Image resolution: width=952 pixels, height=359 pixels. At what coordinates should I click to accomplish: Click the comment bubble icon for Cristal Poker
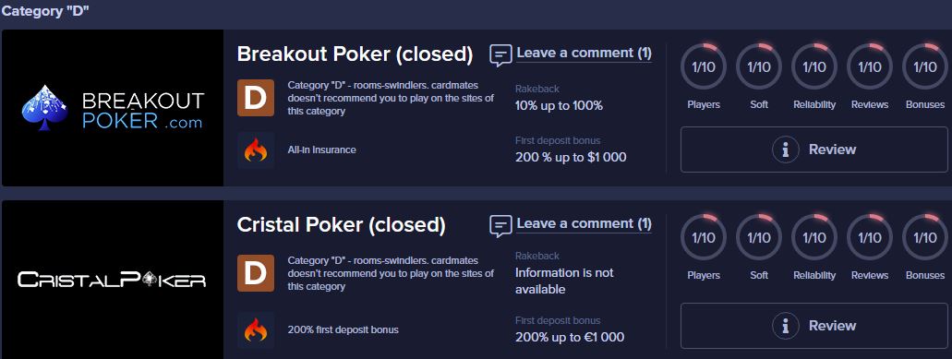pyautogui.click(x=500, y=225)
